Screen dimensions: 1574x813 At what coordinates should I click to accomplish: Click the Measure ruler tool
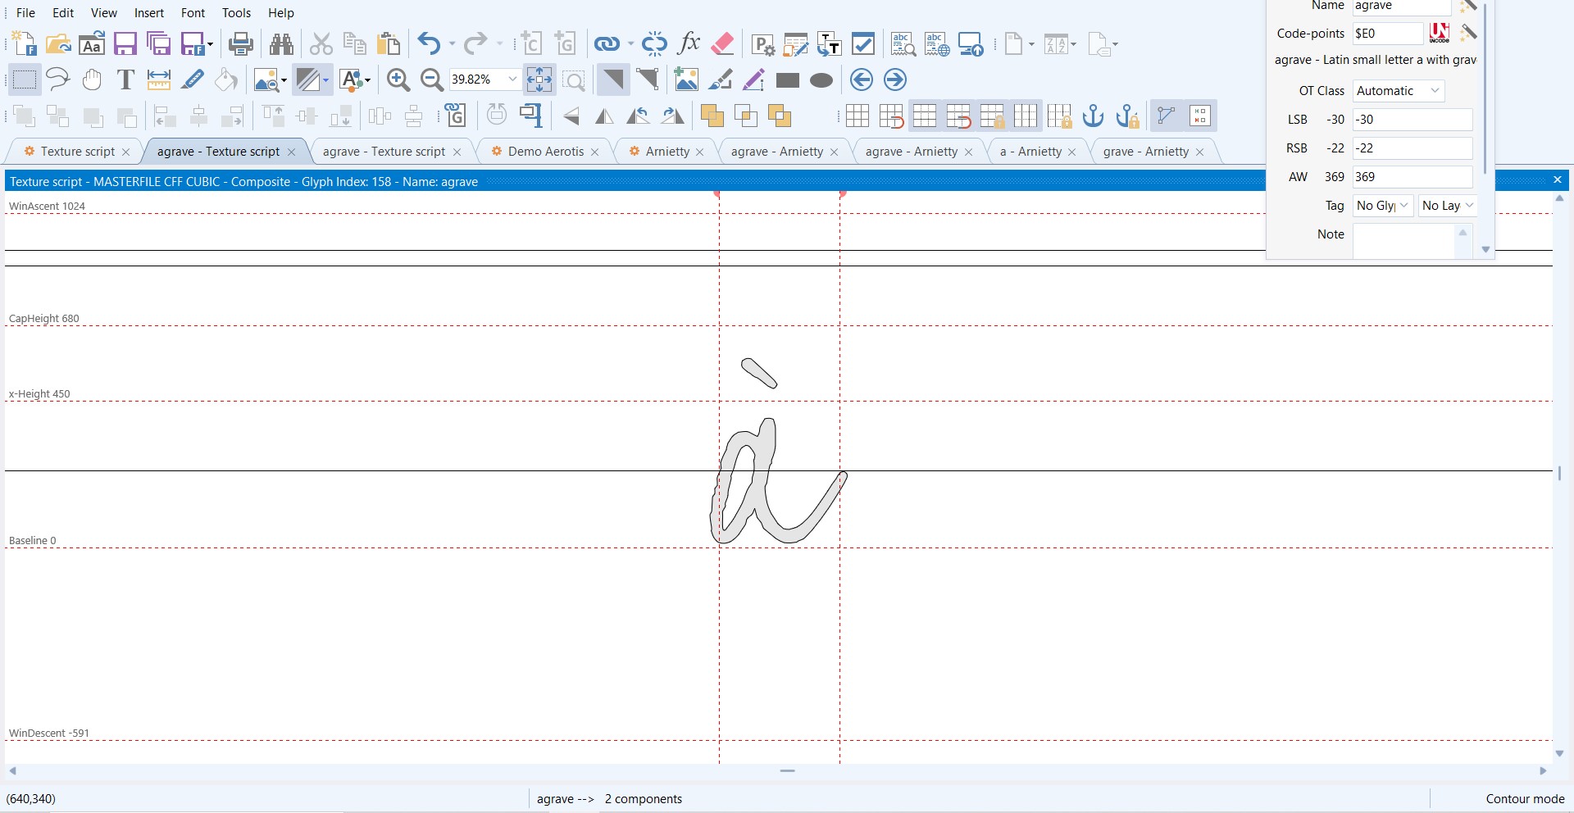click(158, 79)
